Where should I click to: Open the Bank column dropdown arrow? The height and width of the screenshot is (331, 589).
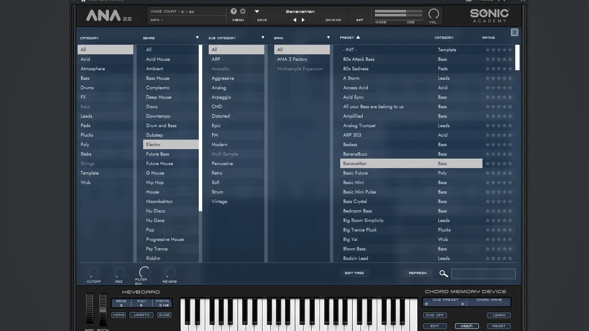pyautogui.click(x=329, y=37)
